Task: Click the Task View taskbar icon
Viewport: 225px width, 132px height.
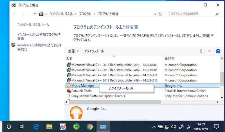Action: click(22, 127)
